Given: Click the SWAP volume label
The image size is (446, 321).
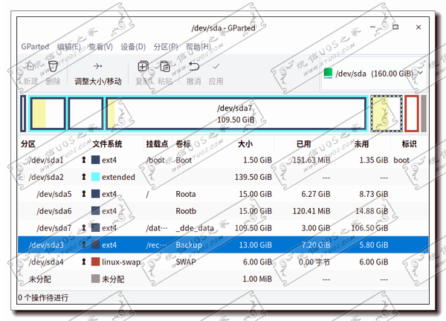Looking at the screenshot, I should point(186,262).
